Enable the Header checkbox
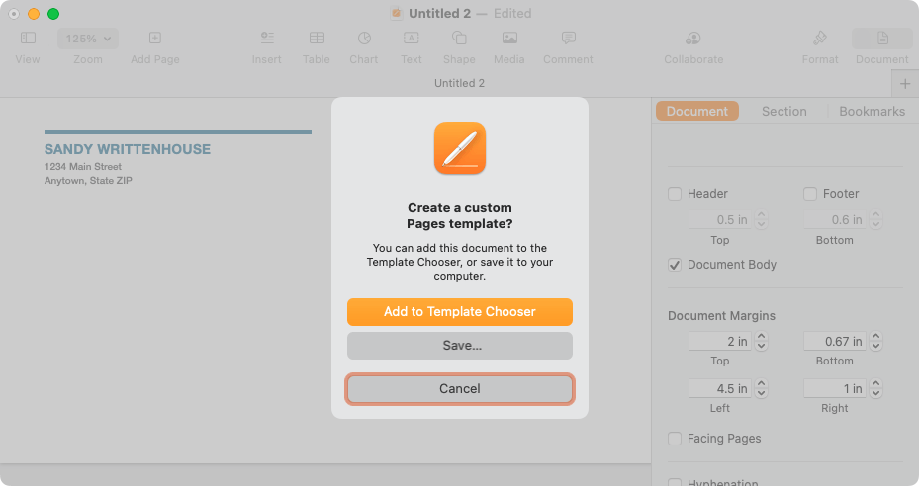Viewport: 919px width, 486px height. point(675,194)
